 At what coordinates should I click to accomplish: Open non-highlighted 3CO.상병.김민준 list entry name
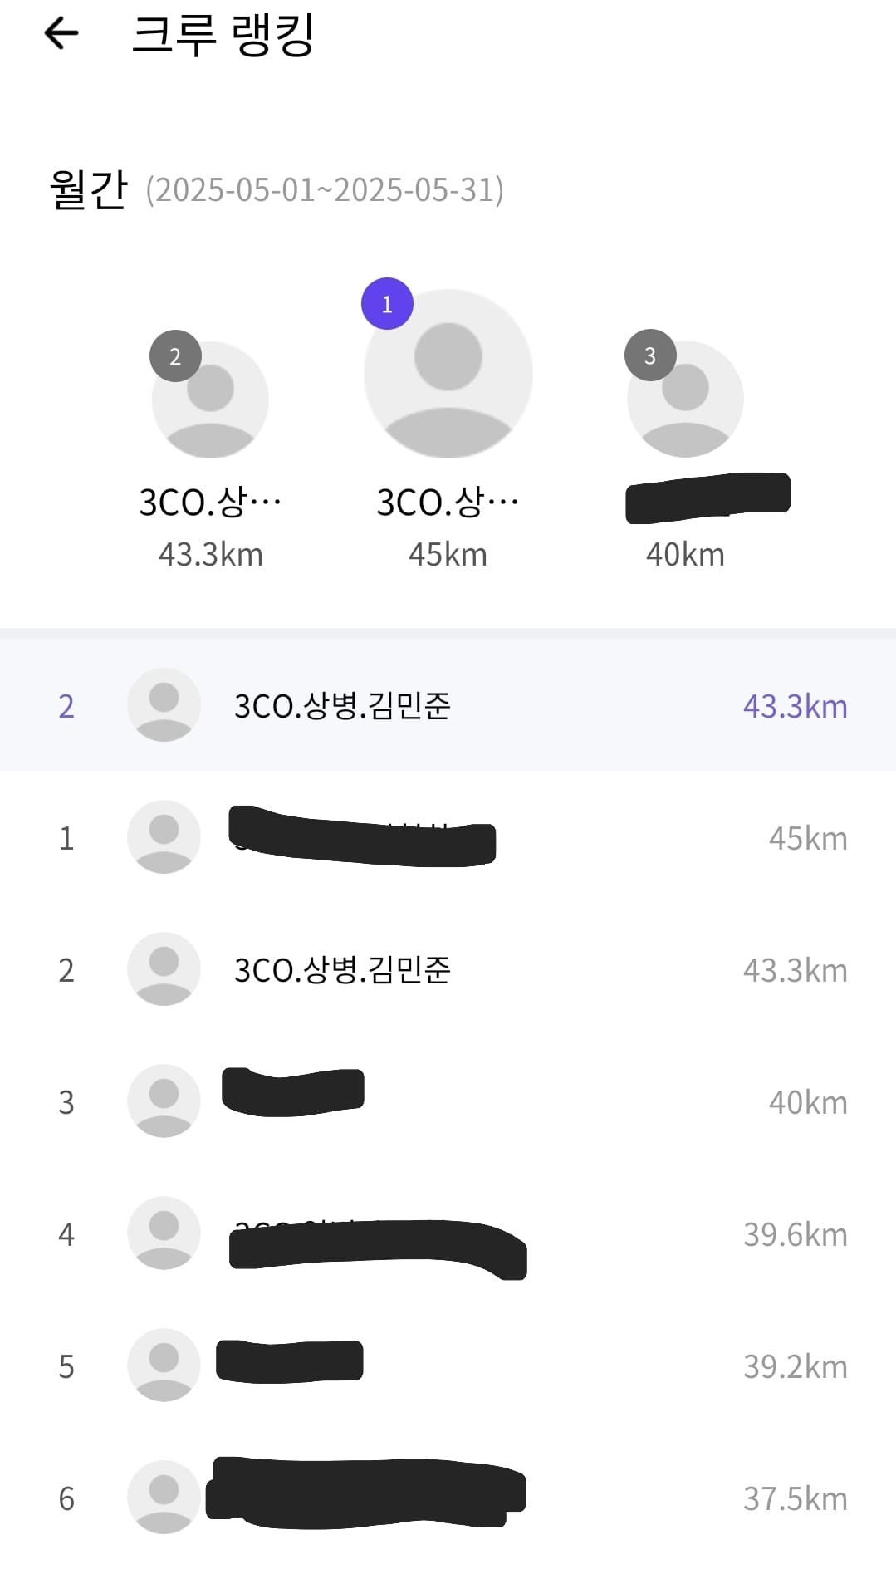[x=342, y=970]
